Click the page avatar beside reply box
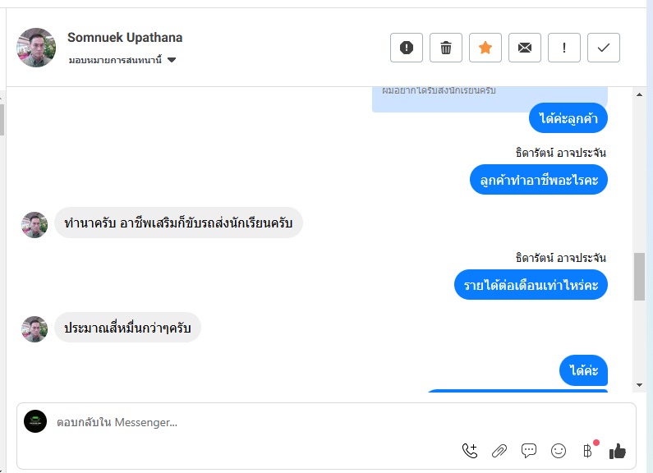This screenshot has height=473, width=653. coord(35,421)
